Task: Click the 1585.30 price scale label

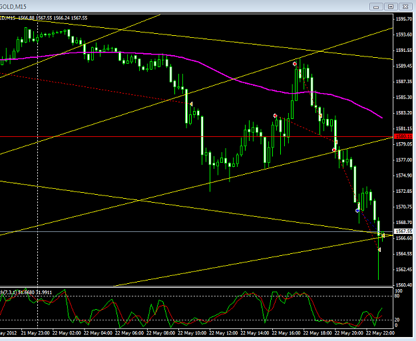Action: coord(404,97)
